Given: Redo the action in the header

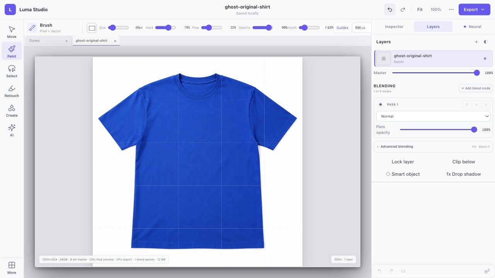Looking at the screenshot, I should 403,10.
